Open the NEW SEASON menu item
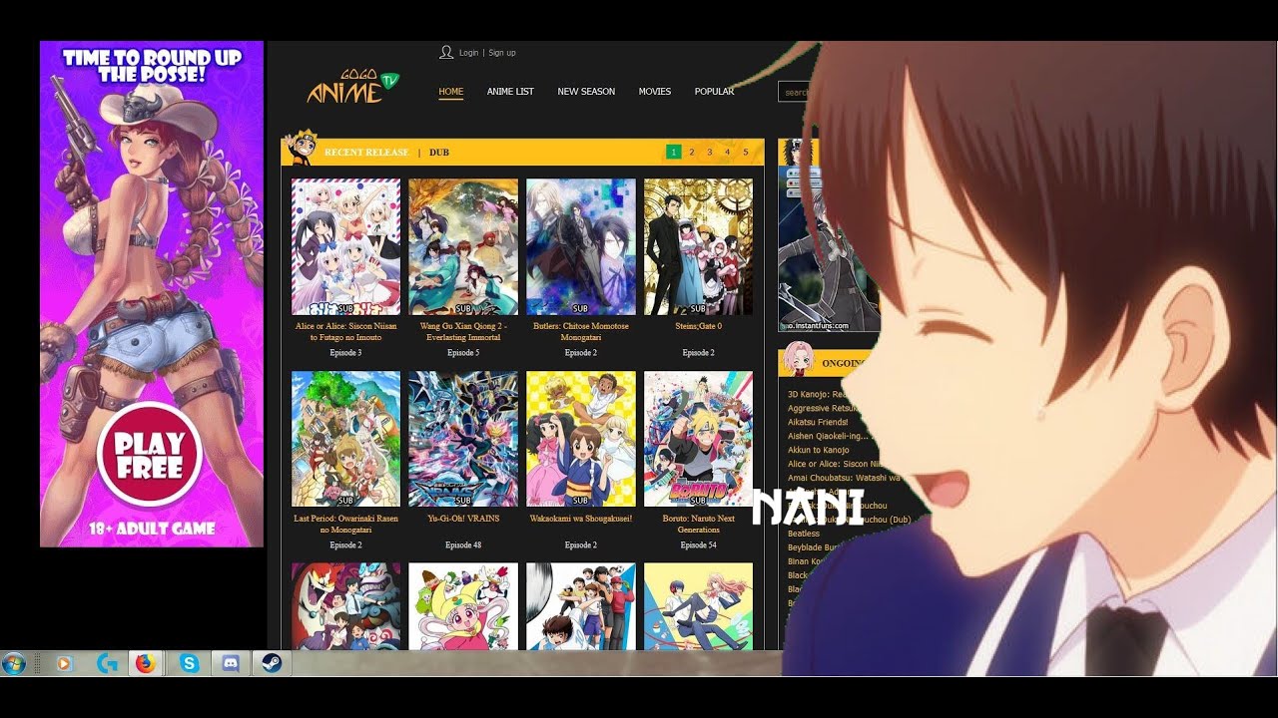1278x718 pixels. (586, 92)
